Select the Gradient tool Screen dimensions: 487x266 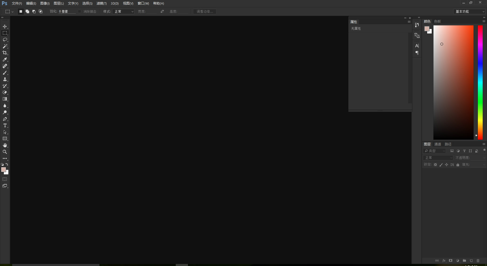[5, 99]
